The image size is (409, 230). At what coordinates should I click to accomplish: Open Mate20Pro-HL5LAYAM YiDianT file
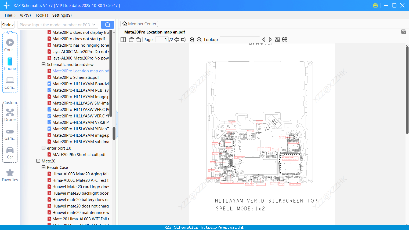point(78,129)
